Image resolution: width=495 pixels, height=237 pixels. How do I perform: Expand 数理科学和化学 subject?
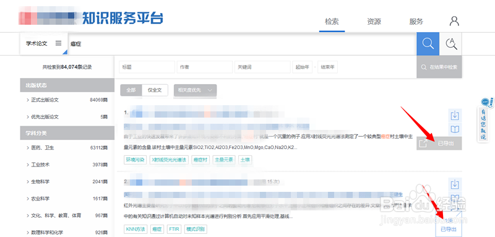[28, 233]
